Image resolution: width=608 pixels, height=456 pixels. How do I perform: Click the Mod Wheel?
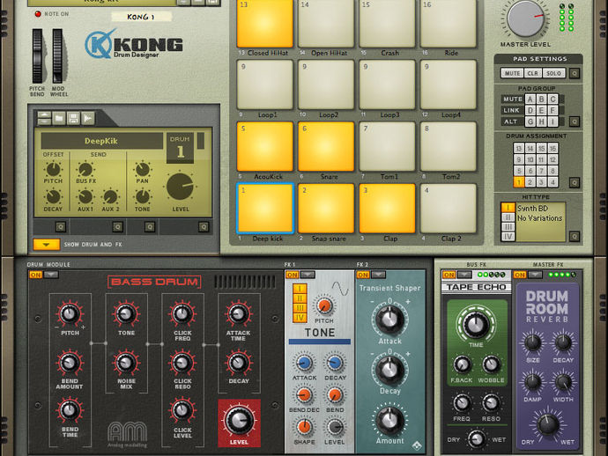pos(57,56)
